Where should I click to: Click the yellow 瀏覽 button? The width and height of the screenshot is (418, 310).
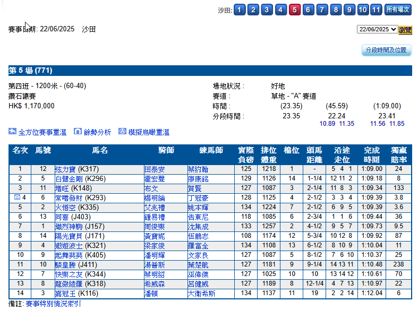pyautogui.click(x=405, y=30)
